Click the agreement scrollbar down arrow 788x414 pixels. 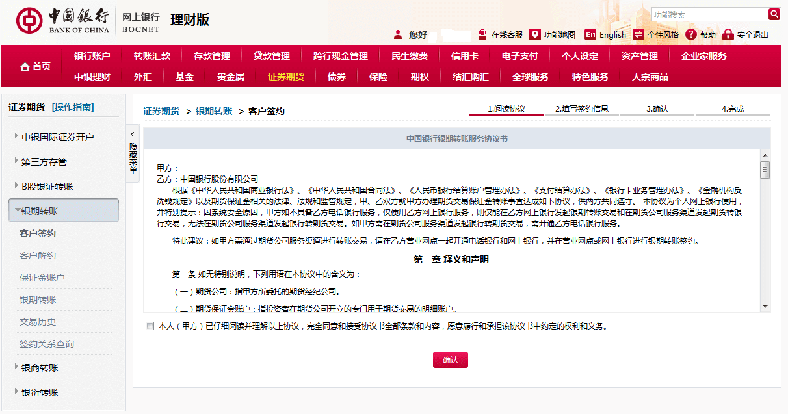coord(765,306)
